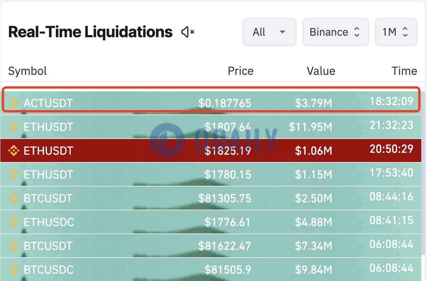Click the Price column header
Image resolution: width=427 pixels, height=281 pixels.
pyautogui.click(x=240, y=71)
